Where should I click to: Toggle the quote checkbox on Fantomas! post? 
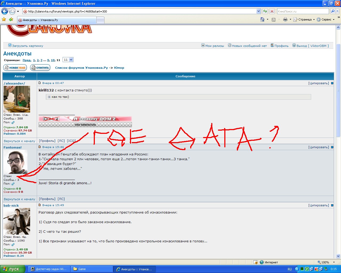point(332,147)
